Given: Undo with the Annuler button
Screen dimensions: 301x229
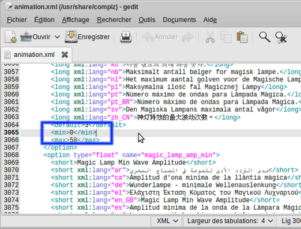Looking at the screenshot, I should (160, 37).
